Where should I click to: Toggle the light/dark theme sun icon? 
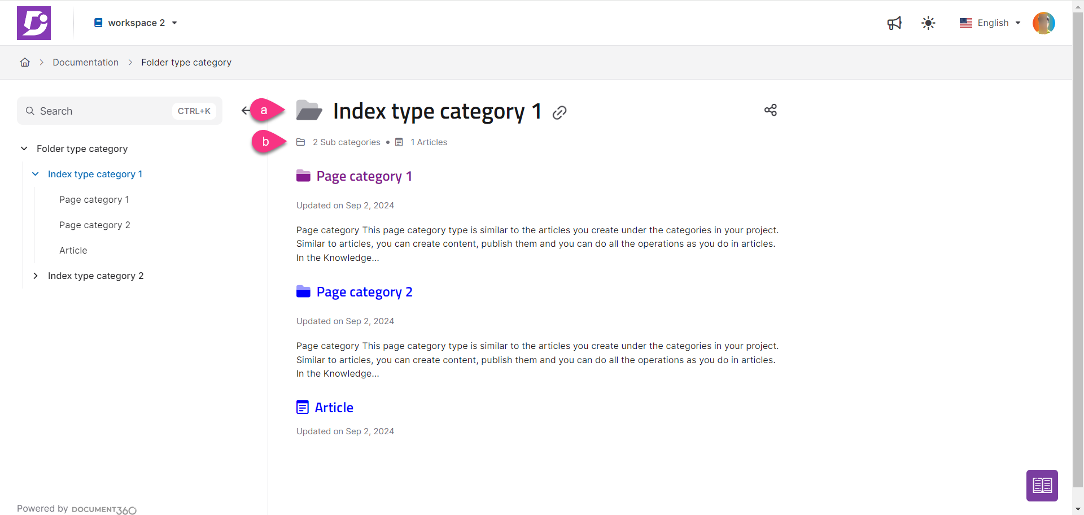pos(928,23)
